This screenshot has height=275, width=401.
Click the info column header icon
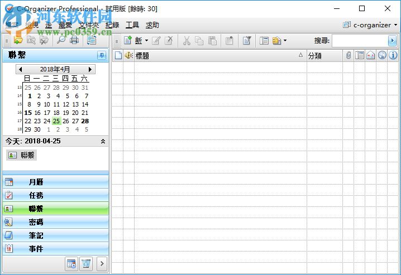pos(393,55)
